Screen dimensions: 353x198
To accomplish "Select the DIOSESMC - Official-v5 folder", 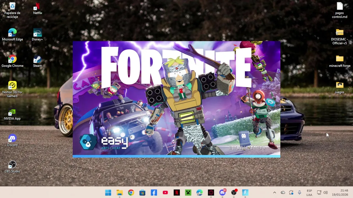I will 339,37.
